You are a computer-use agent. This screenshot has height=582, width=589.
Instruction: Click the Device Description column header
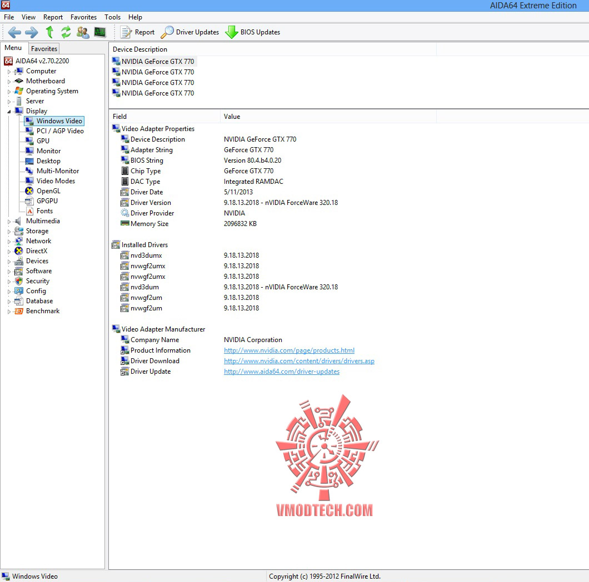(x=273, y=49)
